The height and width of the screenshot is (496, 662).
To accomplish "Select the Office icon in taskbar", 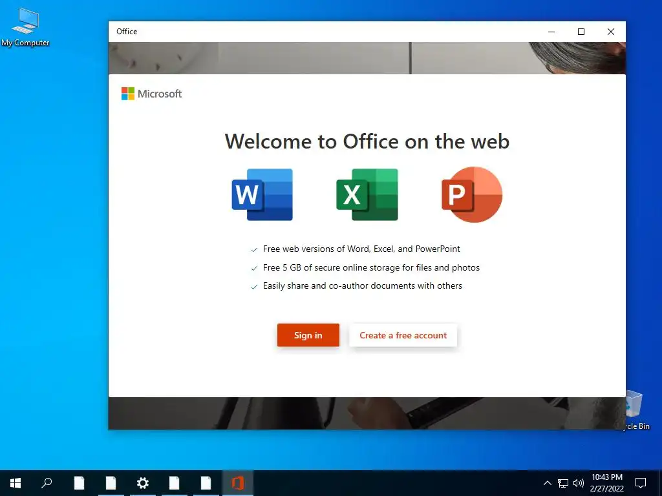I will (x=238, y=483).
